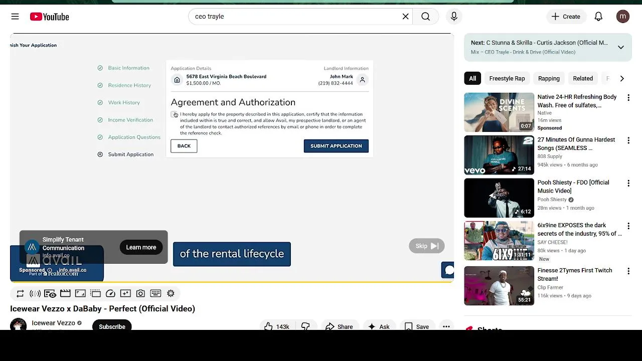Image resolution: width=642 pixels, height=361 pixels.
Task: Open the Create menu
Action: [x=566, y=17]
